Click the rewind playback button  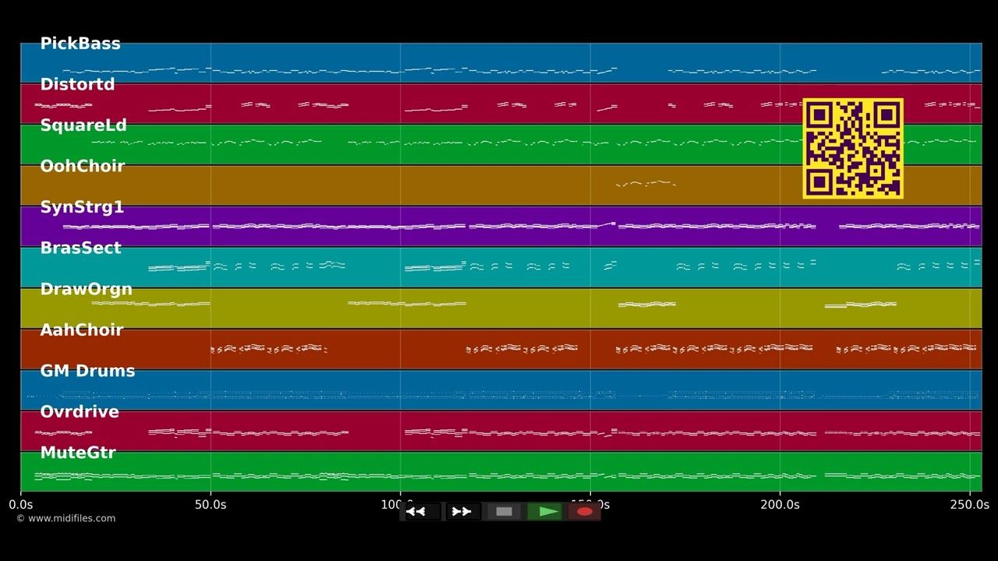tap(422, 512)
